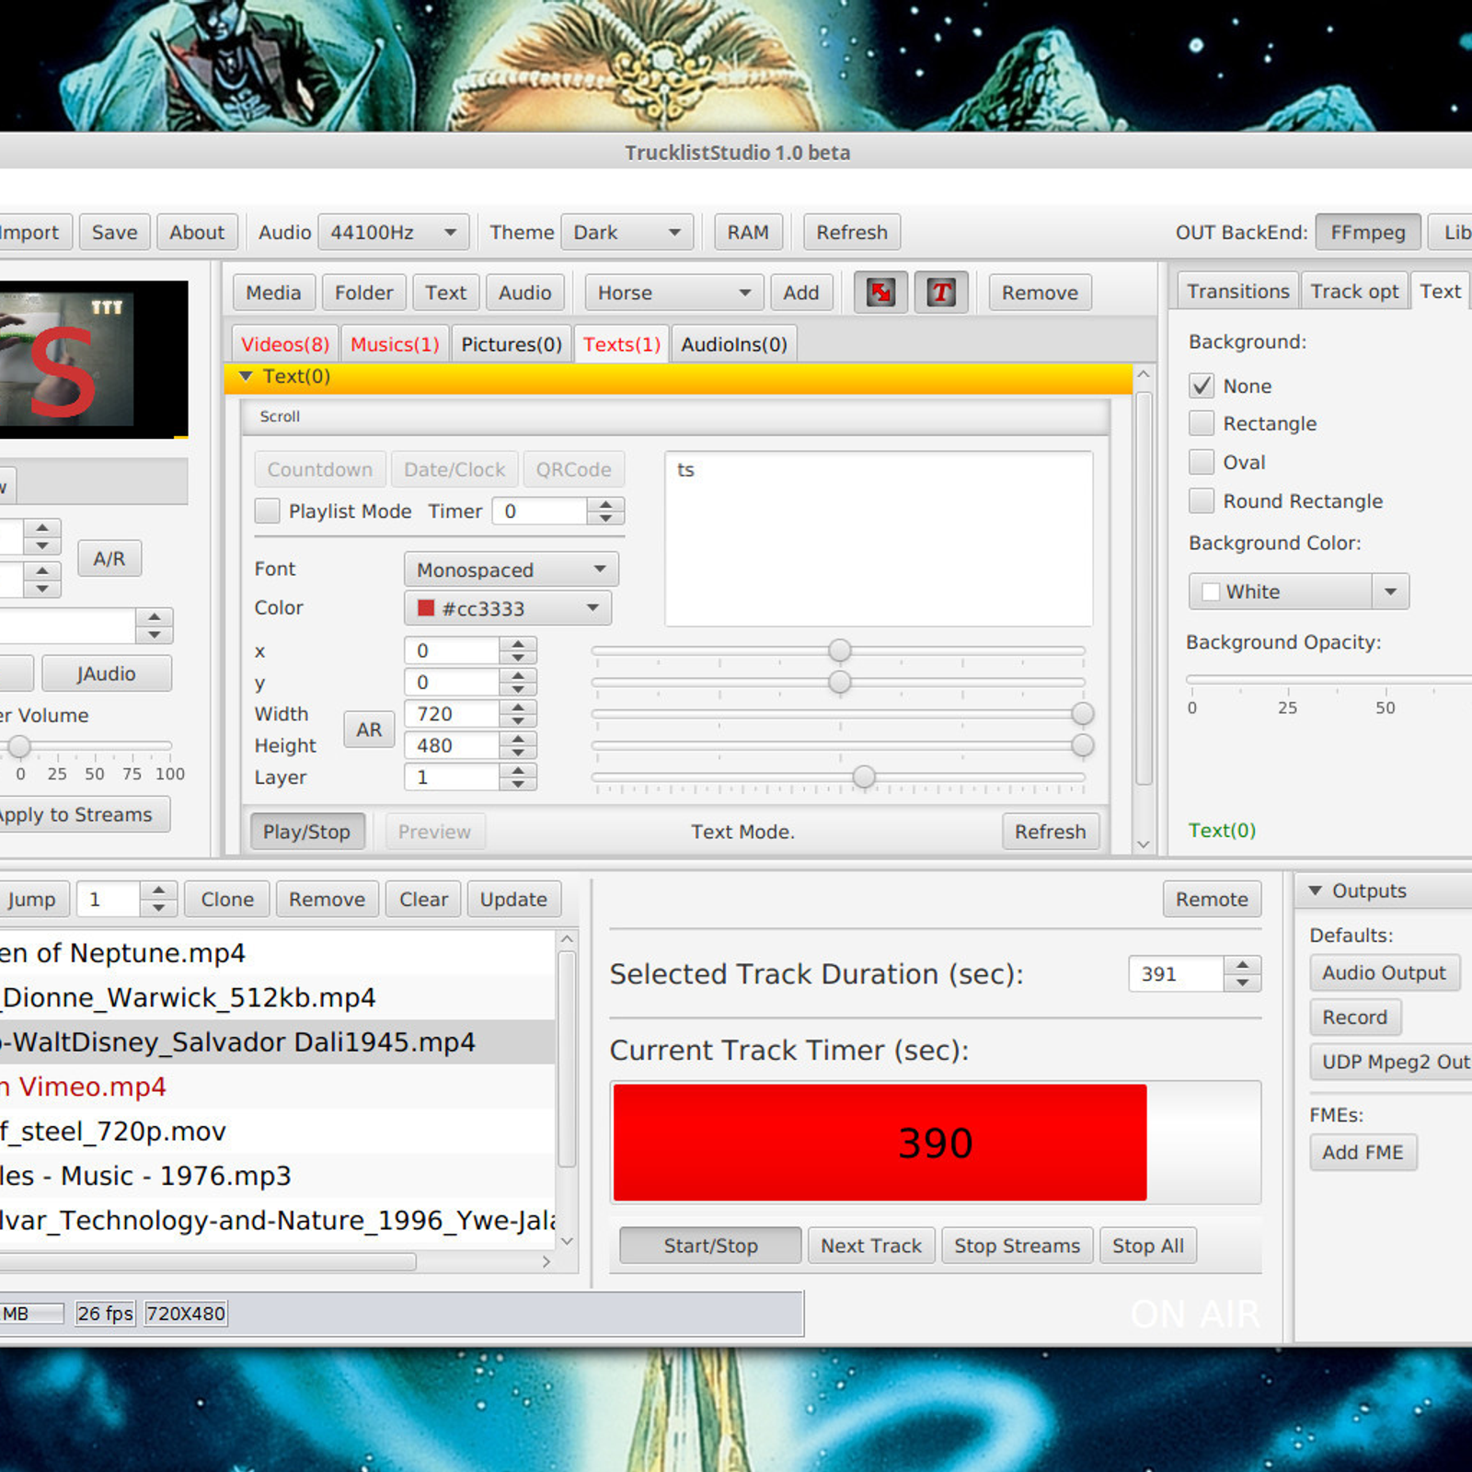Open the Horse animation dropdown
This screenshot has width=1472, height=1472.
674,293
